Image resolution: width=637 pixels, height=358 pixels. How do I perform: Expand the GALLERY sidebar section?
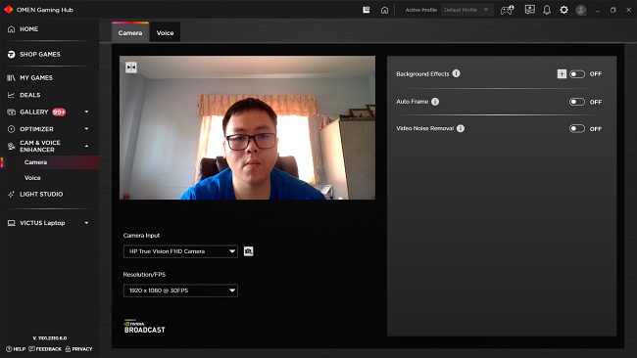86,112
